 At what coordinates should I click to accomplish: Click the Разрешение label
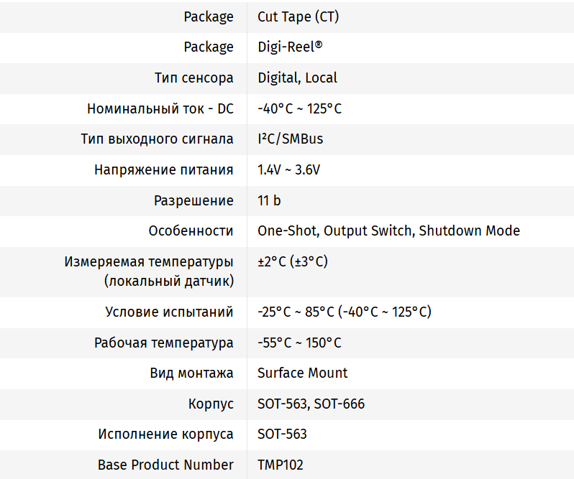[x=193, y=200]
